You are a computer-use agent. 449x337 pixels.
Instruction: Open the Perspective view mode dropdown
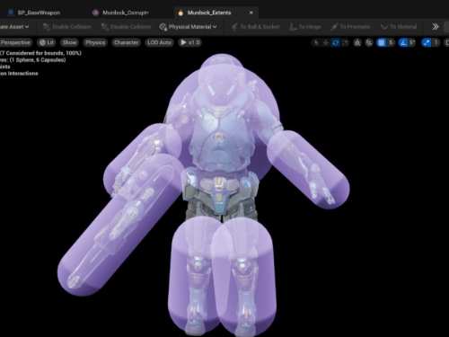[x=15, y=42]
